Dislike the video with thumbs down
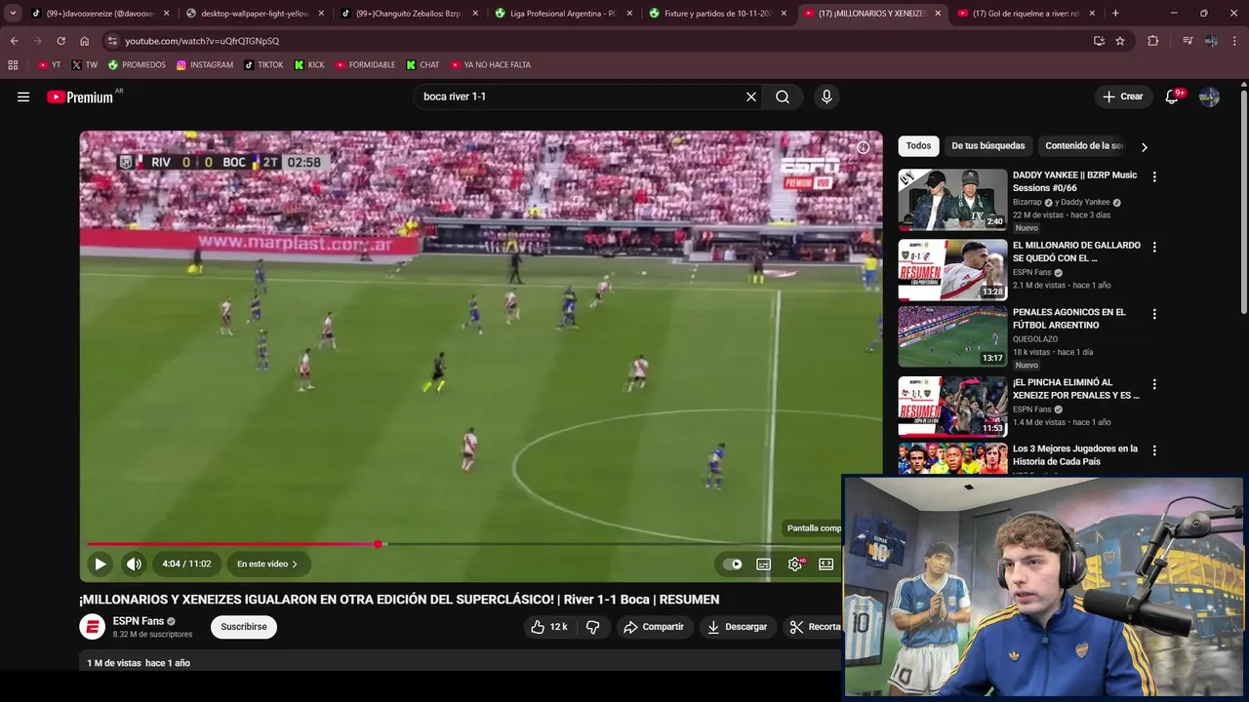The width and height of the screenshot is (1249, 702). 592,627
